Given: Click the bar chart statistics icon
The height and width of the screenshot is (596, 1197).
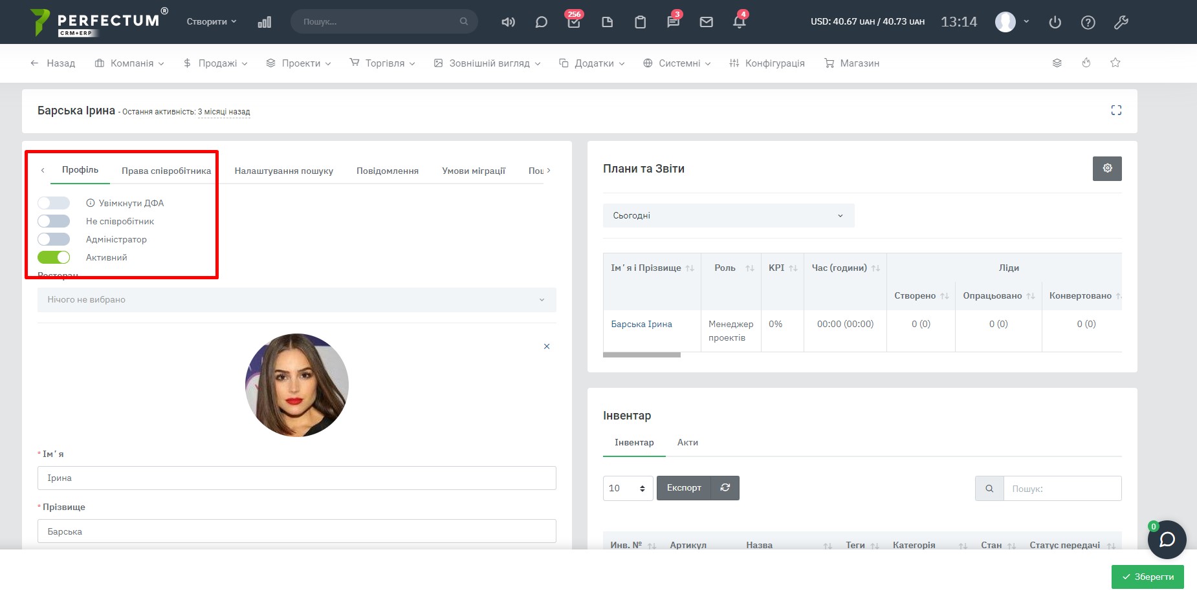Looking at the screenshot, I should [x=264, y=22].
